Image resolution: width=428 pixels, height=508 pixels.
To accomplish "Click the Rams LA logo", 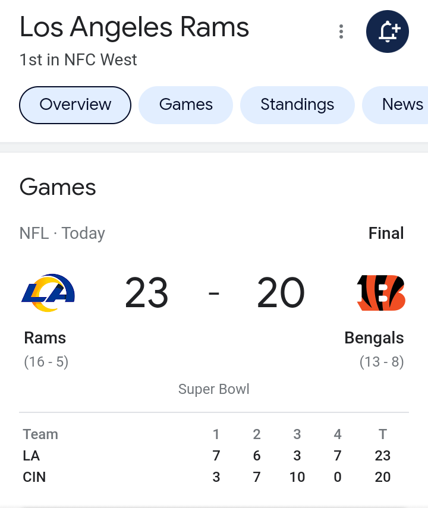I will pos(48,292).
